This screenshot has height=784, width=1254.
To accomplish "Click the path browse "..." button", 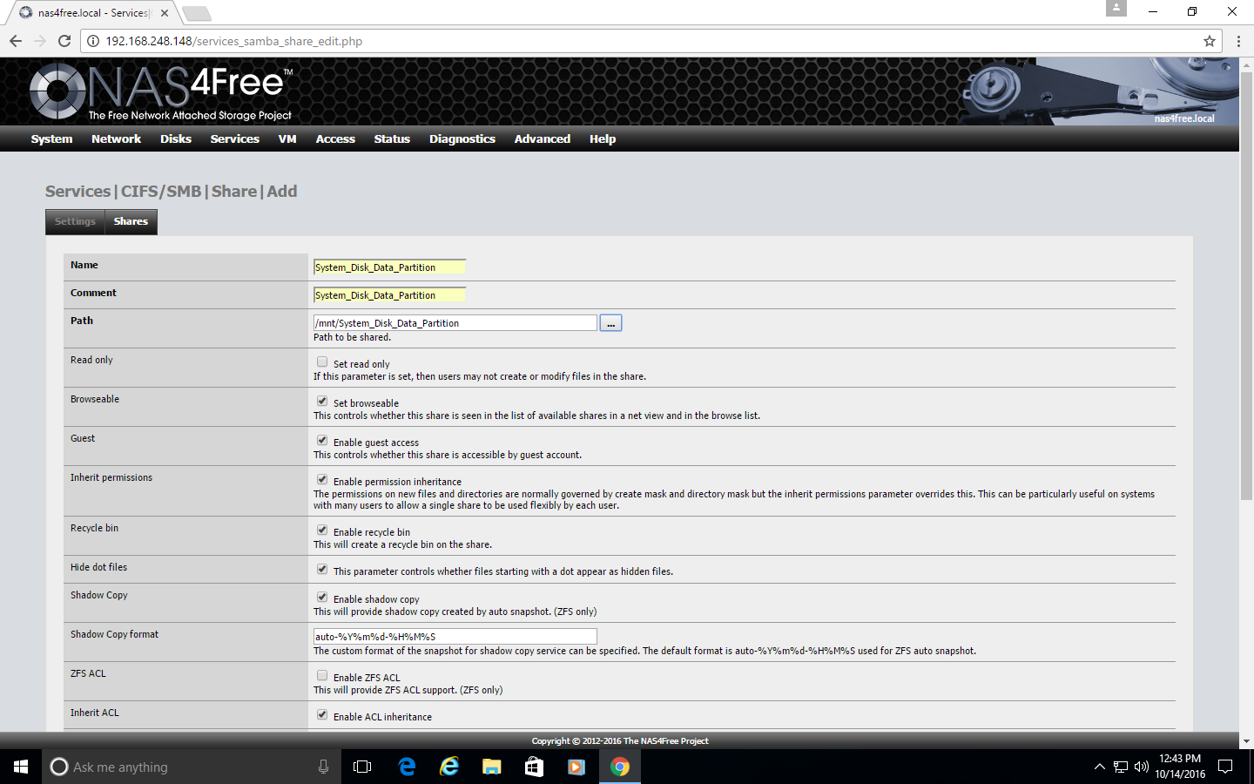I will (x=610, y=323).
